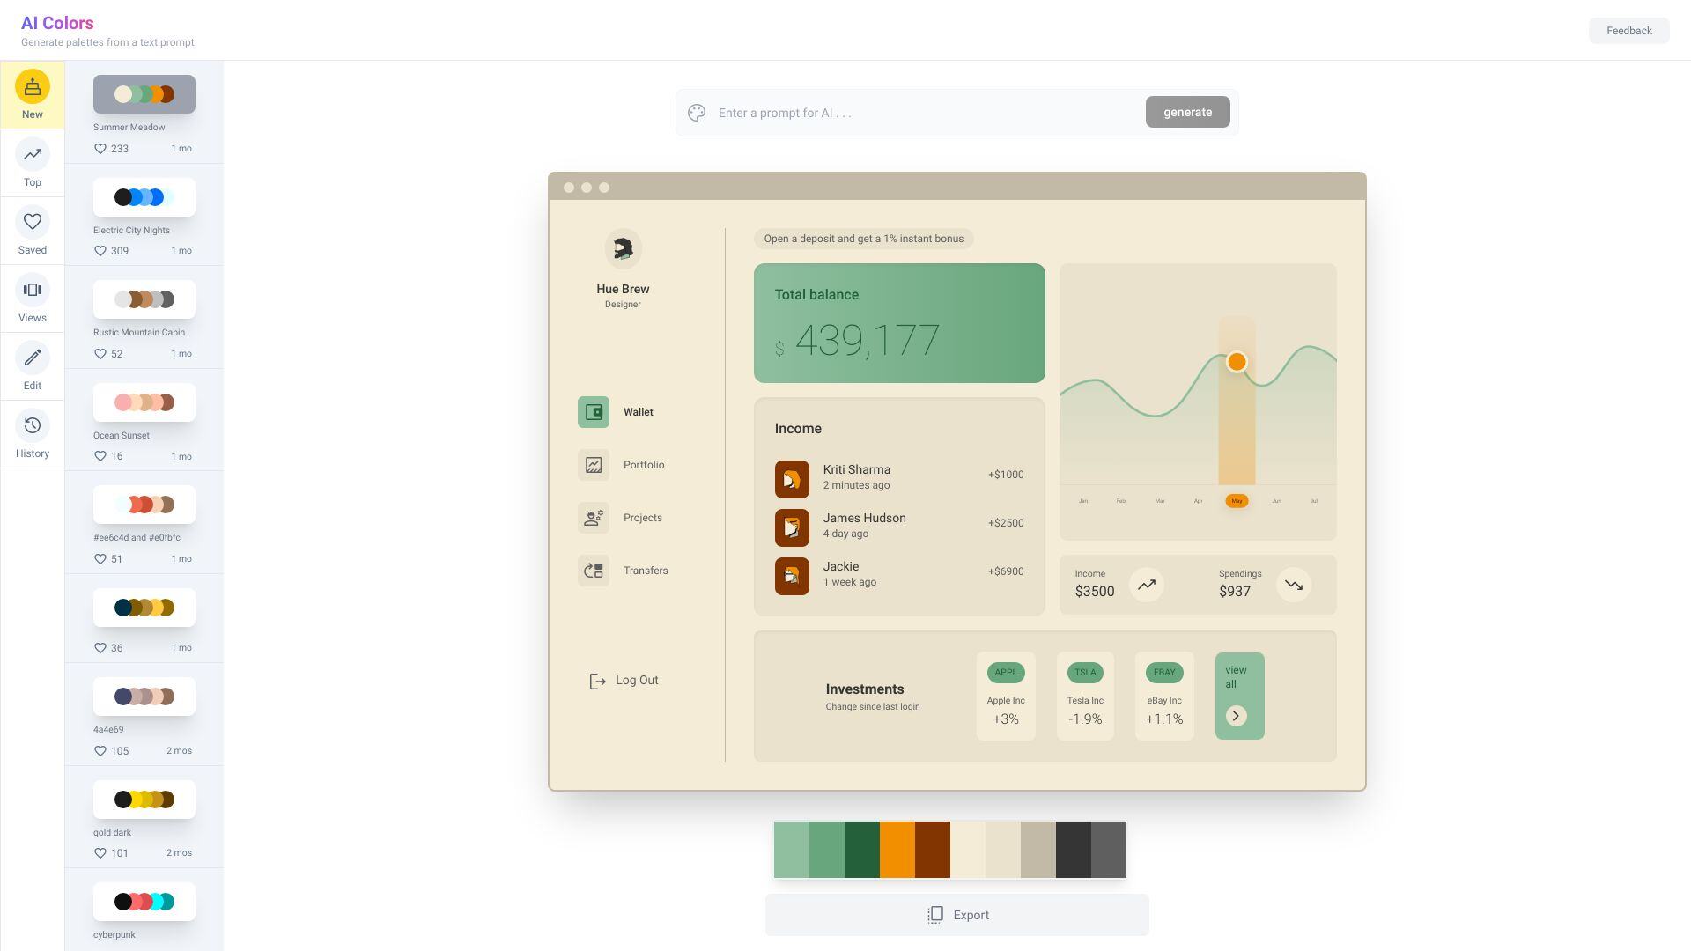
Task: Click the Log Out icon
Action: point(595,681)
